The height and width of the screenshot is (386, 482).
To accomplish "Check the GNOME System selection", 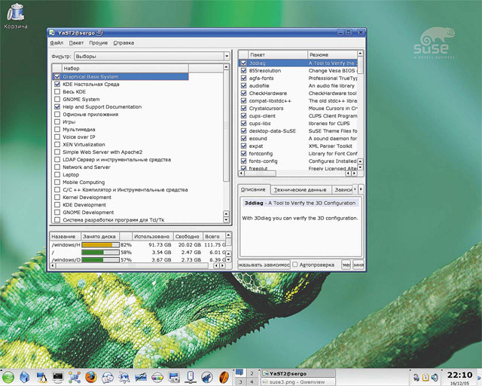I will point(57,99).
